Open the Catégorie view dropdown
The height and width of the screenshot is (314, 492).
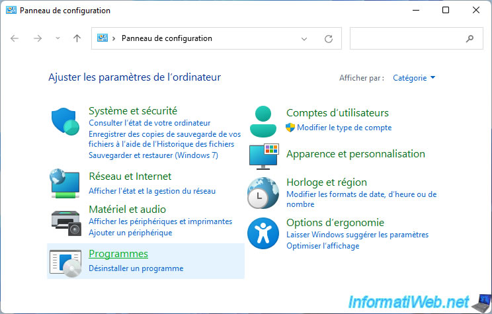414,78
